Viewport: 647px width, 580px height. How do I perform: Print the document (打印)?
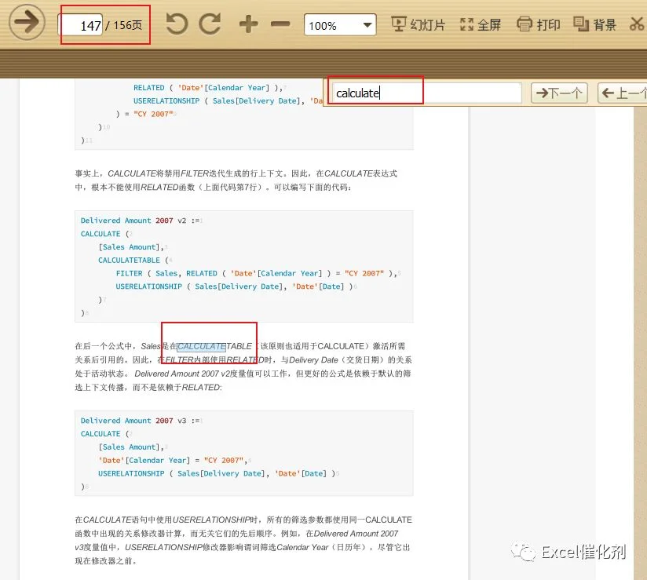[x=539, y=24]
